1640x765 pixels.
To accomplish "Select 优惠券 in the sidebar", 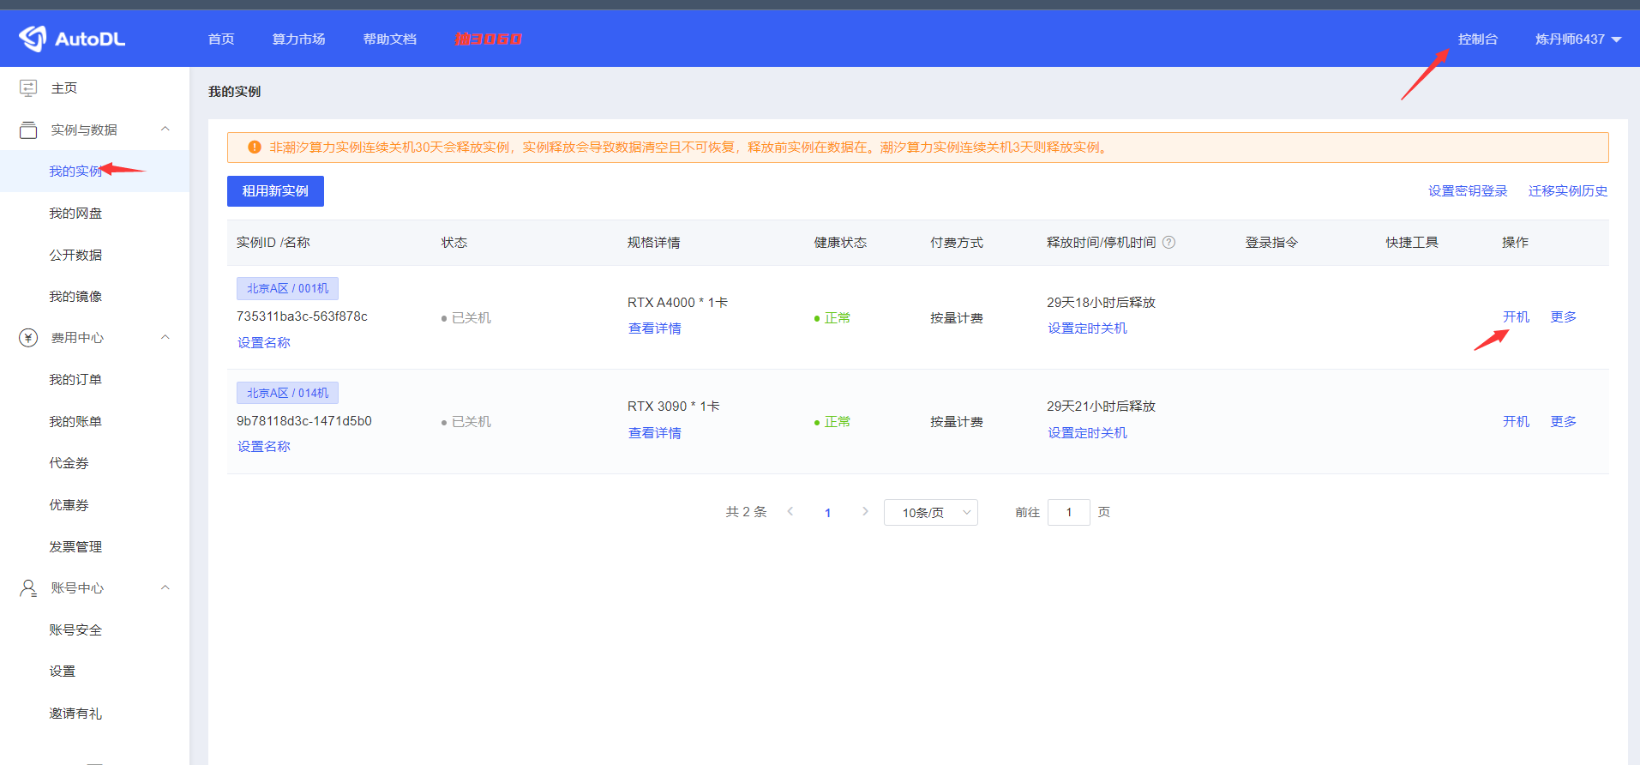I will 69,505.
